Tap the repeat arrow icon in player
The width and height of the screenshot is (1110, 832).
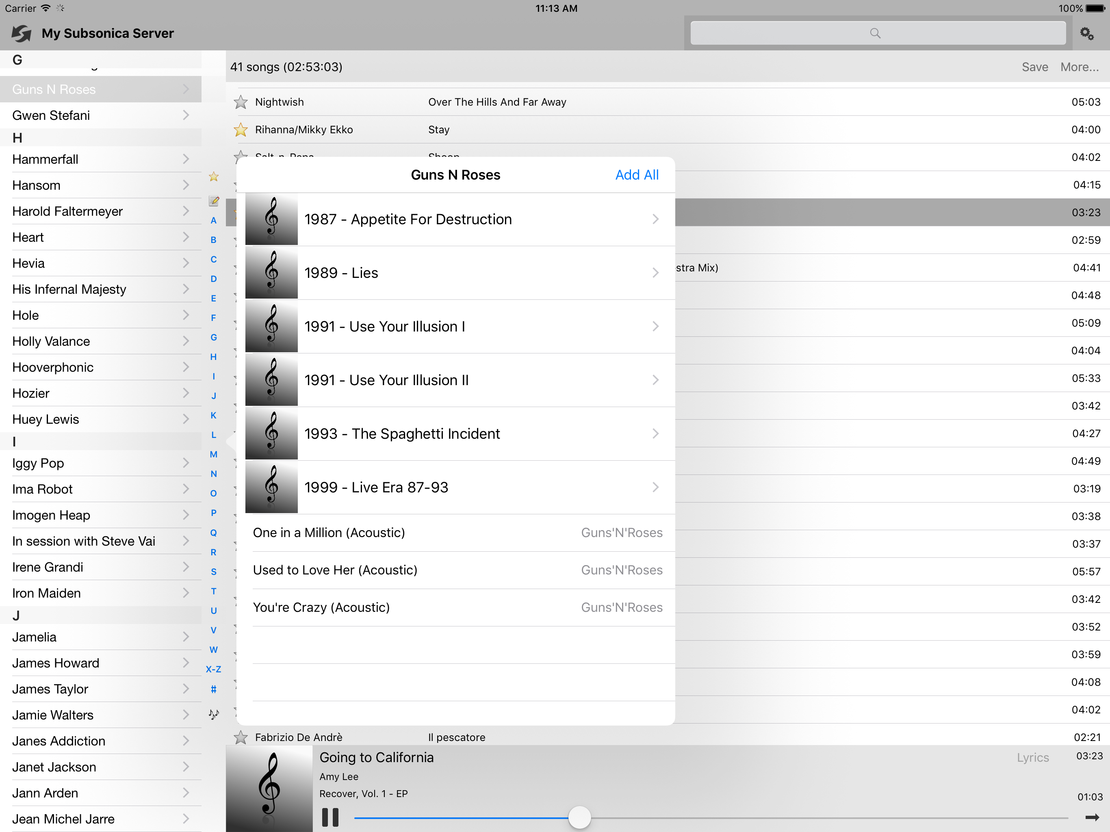[x=1092, y=817]
